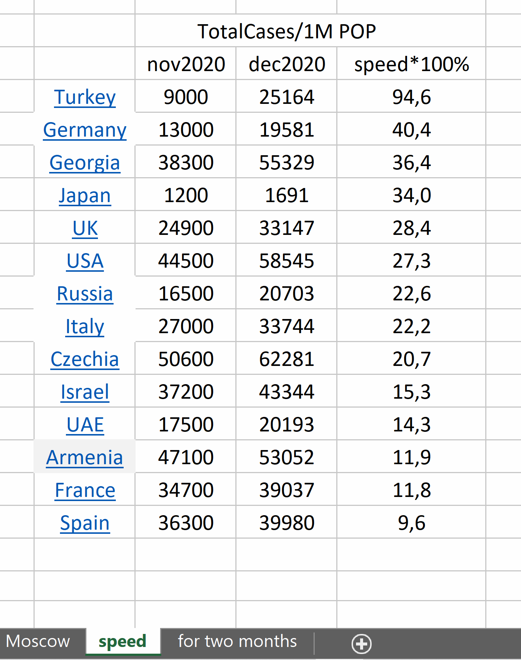Open the Japan link
This screenshot has height=660, width=521.
click(x=85, y=195)
